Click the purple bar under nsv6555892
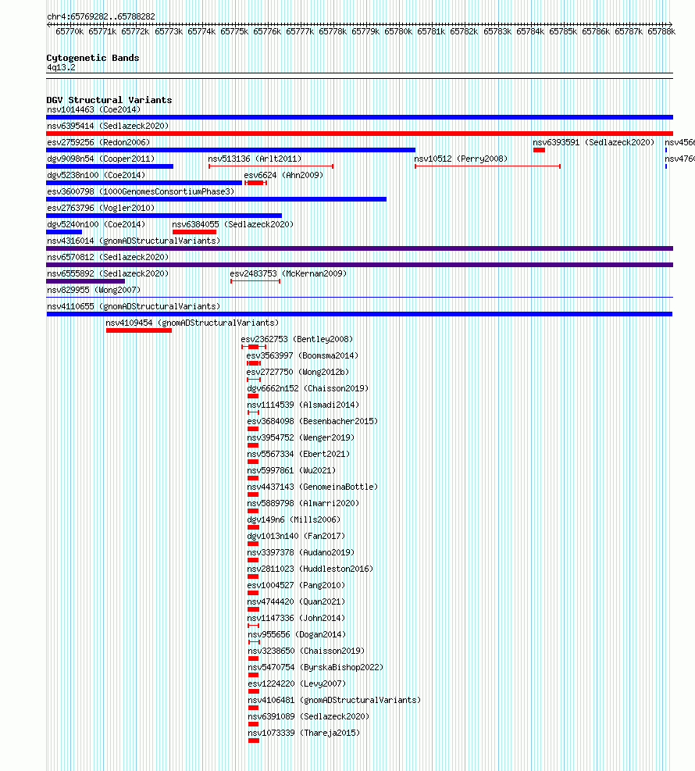The image size is (695, 771). pyautogui.click(x=86, y=281)
